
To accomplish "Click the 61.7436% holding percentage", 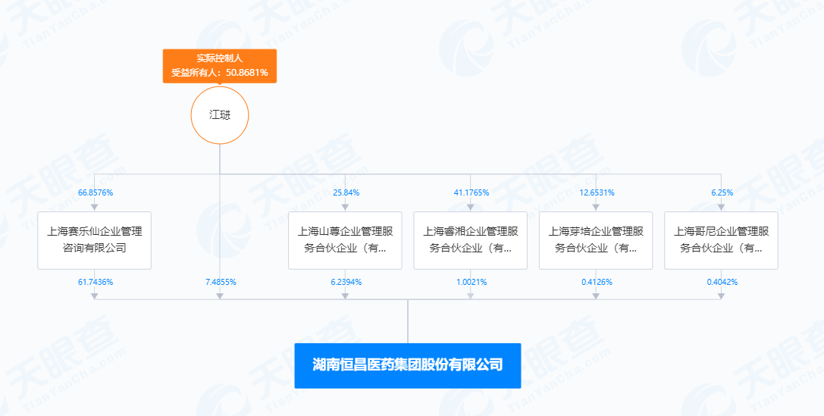I will point(96,282).
